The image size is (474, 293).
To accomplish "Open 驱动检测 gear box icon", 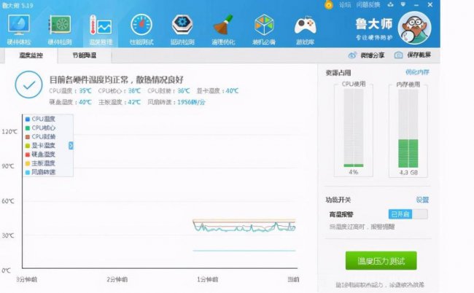I will tap(182, 25).
